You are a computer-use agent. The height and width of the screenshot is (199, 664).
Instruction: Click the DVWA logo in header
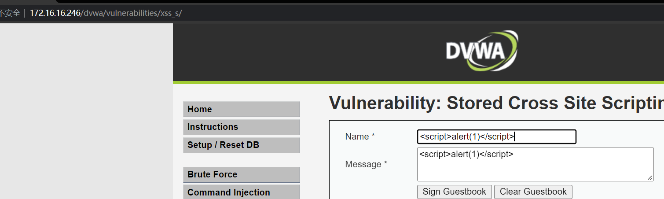pyautogui.click(x=482, y=51)
